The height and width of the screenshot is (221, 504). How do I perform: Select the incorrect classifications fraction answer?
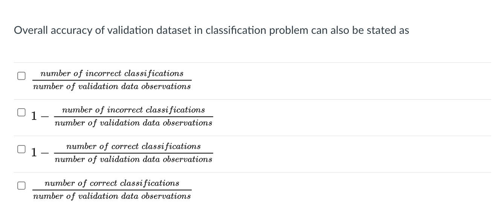click(x=112, y=80)
